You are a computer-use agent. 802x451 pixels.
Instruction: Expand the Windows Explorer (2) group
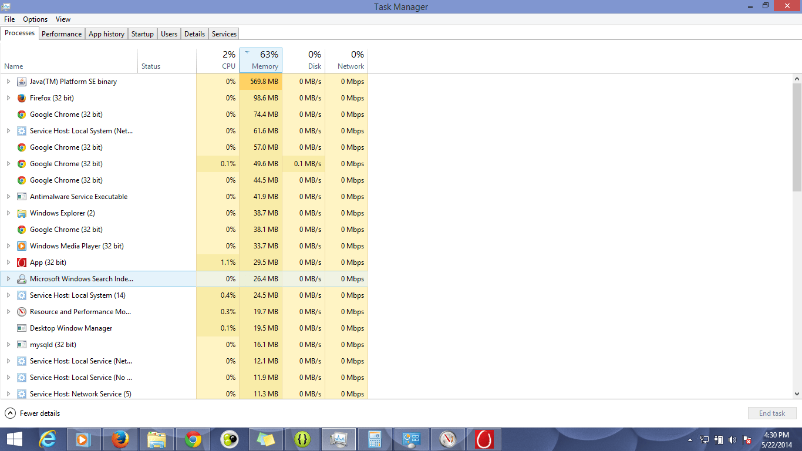point(8,213)
